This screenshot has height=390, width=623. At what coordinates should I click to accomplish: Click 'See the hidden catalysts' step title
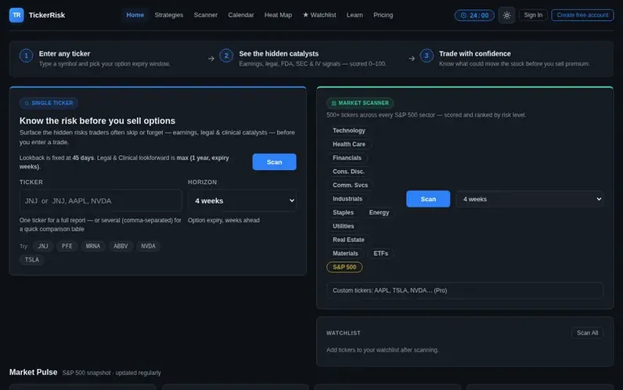pyautogui.click(x=279, y=54)
